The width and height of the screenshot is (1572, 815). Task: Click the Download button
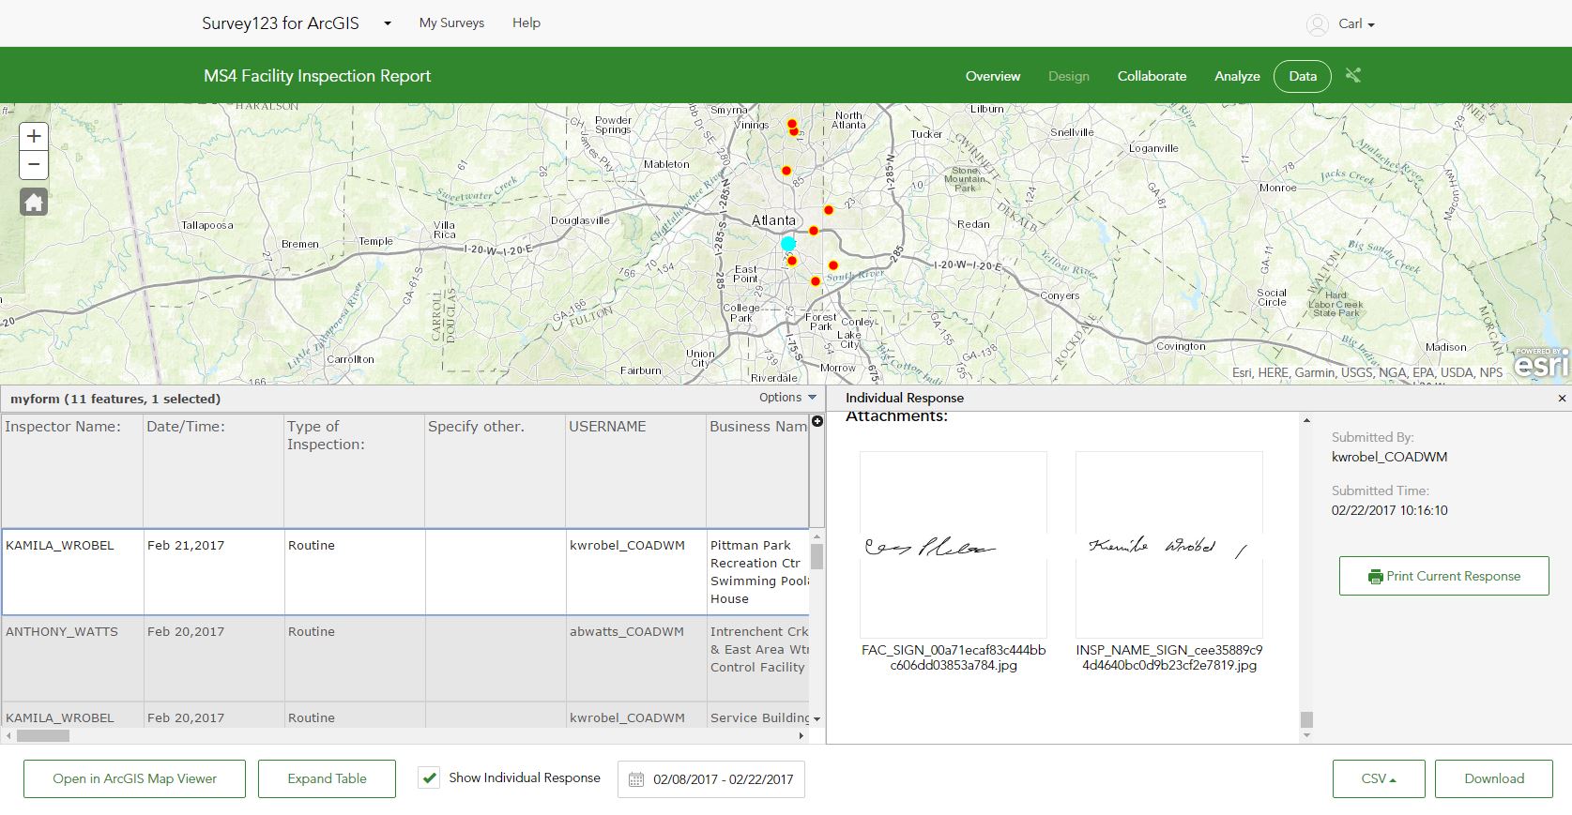click(1494, 778)
